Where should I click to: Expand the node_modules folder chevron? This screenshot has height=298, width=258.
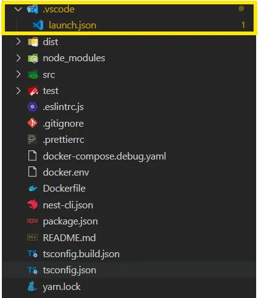tap(19, 58)
